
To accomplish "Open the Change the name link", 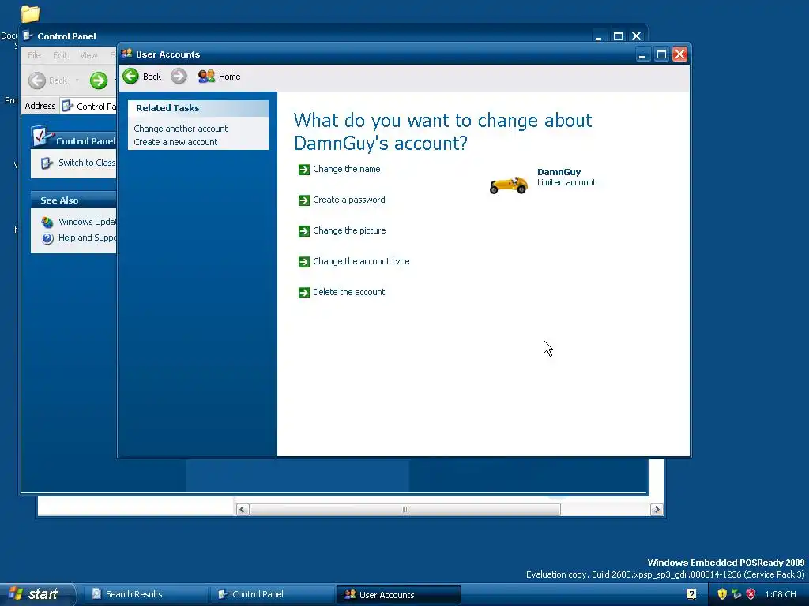I will (347, 169).
